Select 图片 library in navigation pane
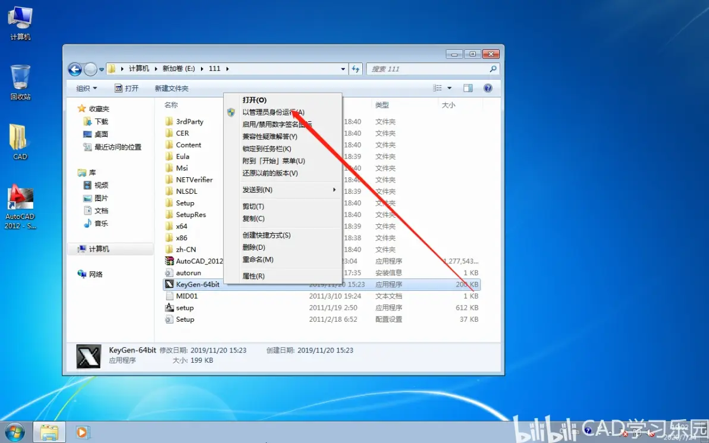The image size is (709, 443). click(x=96, y=198)
